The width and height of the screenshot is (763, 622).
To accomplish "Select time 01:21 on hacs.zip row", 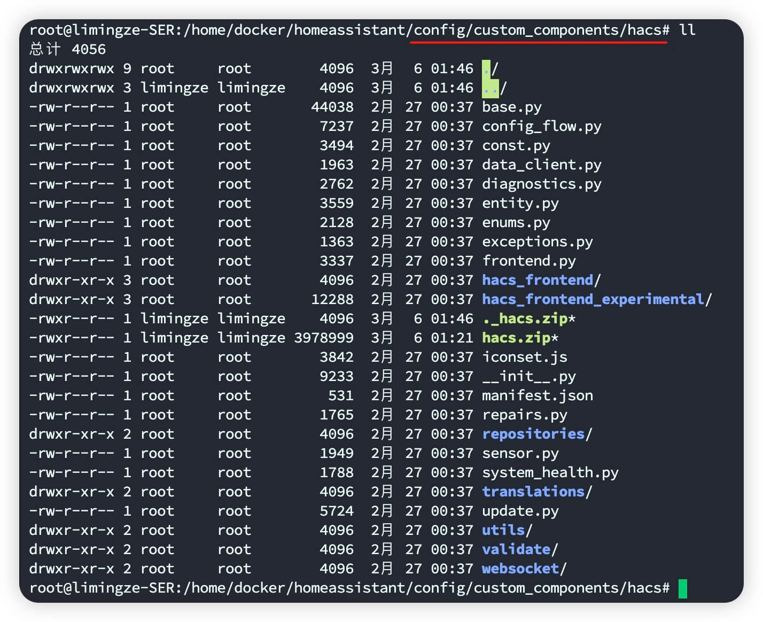I will [x=451, y=338].
